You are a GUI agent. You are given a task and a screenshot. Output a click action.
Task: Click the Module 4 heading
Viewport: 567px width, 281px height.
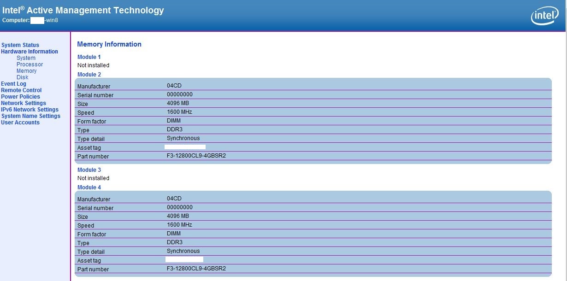89,187
